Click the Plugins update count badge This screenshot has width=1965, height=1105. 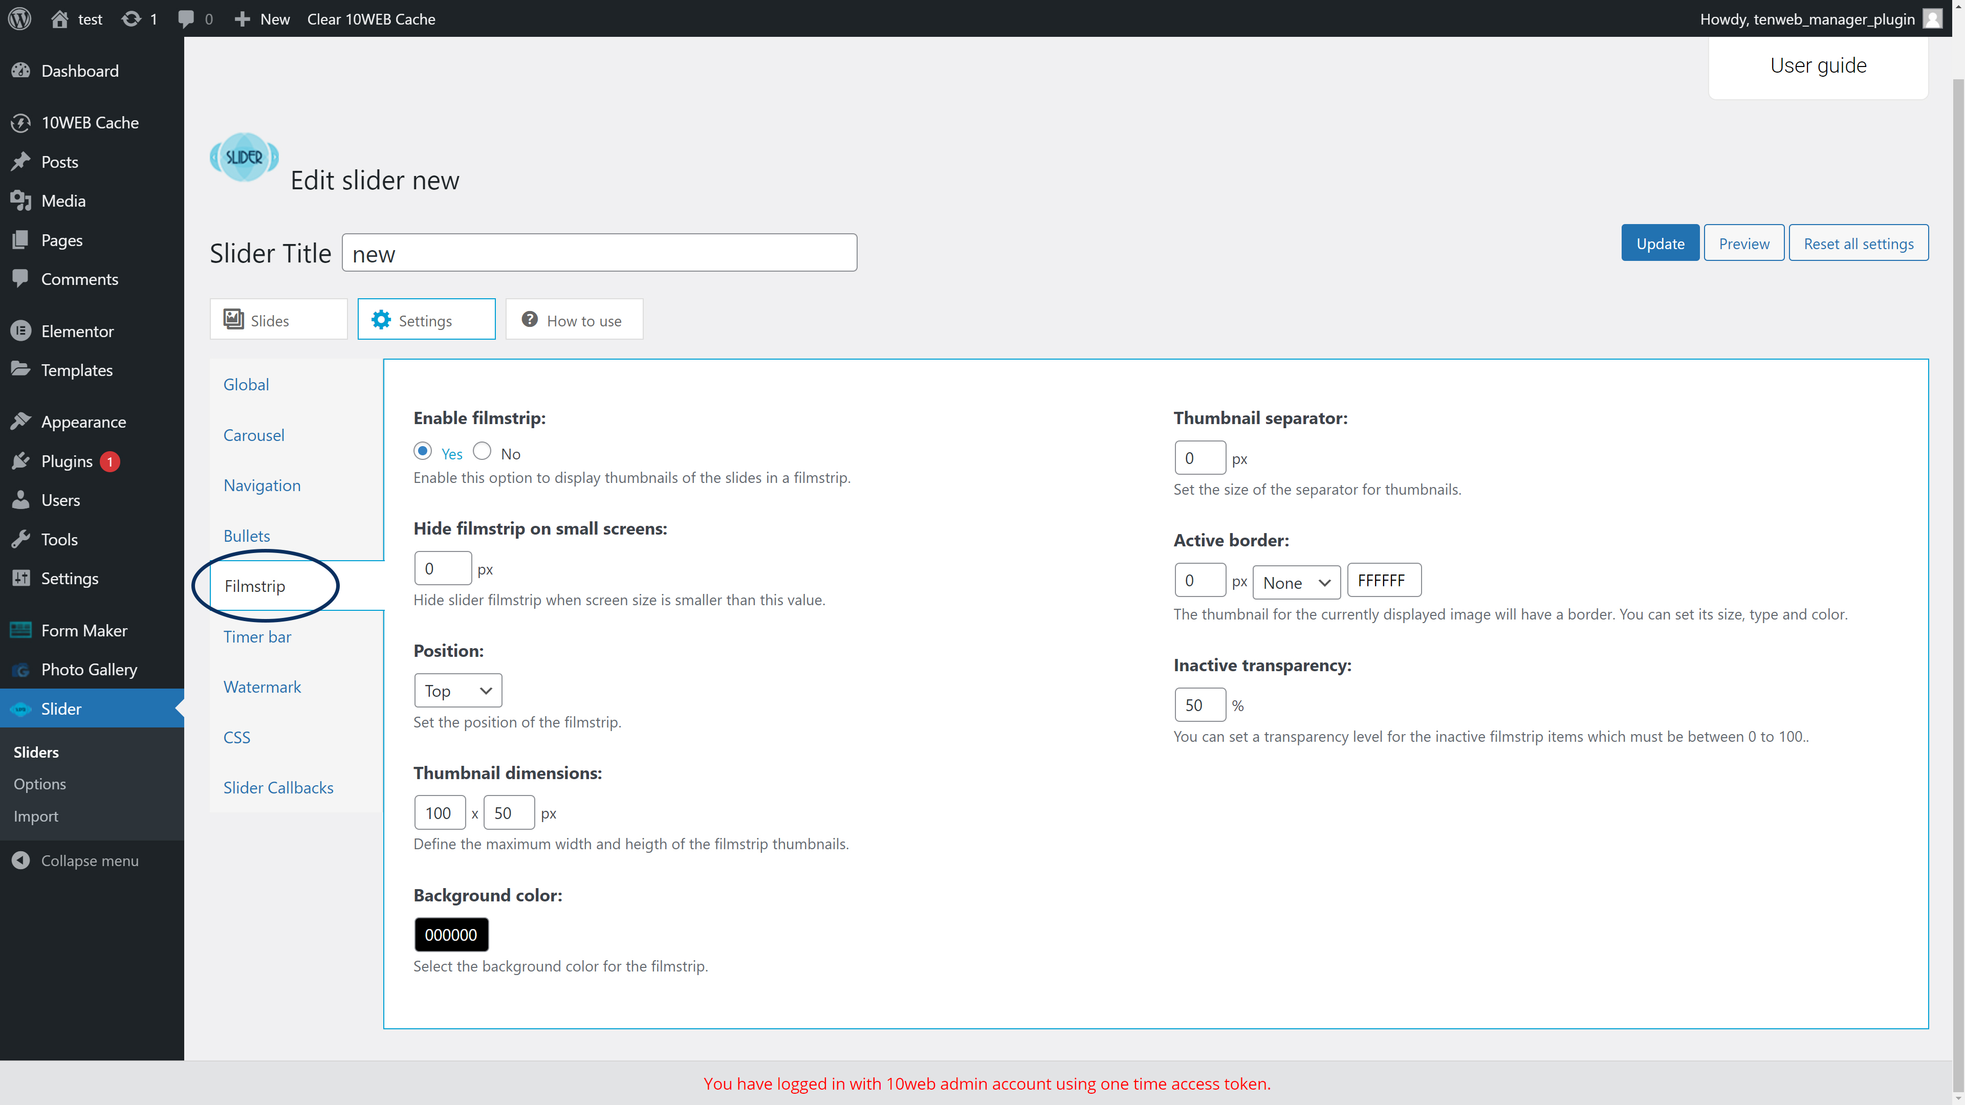point(110,461)
